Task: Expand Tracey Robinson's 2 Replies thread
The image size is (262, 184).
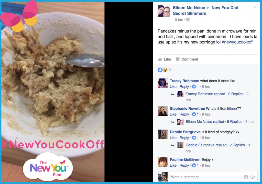Action: [x=236, y=94]
